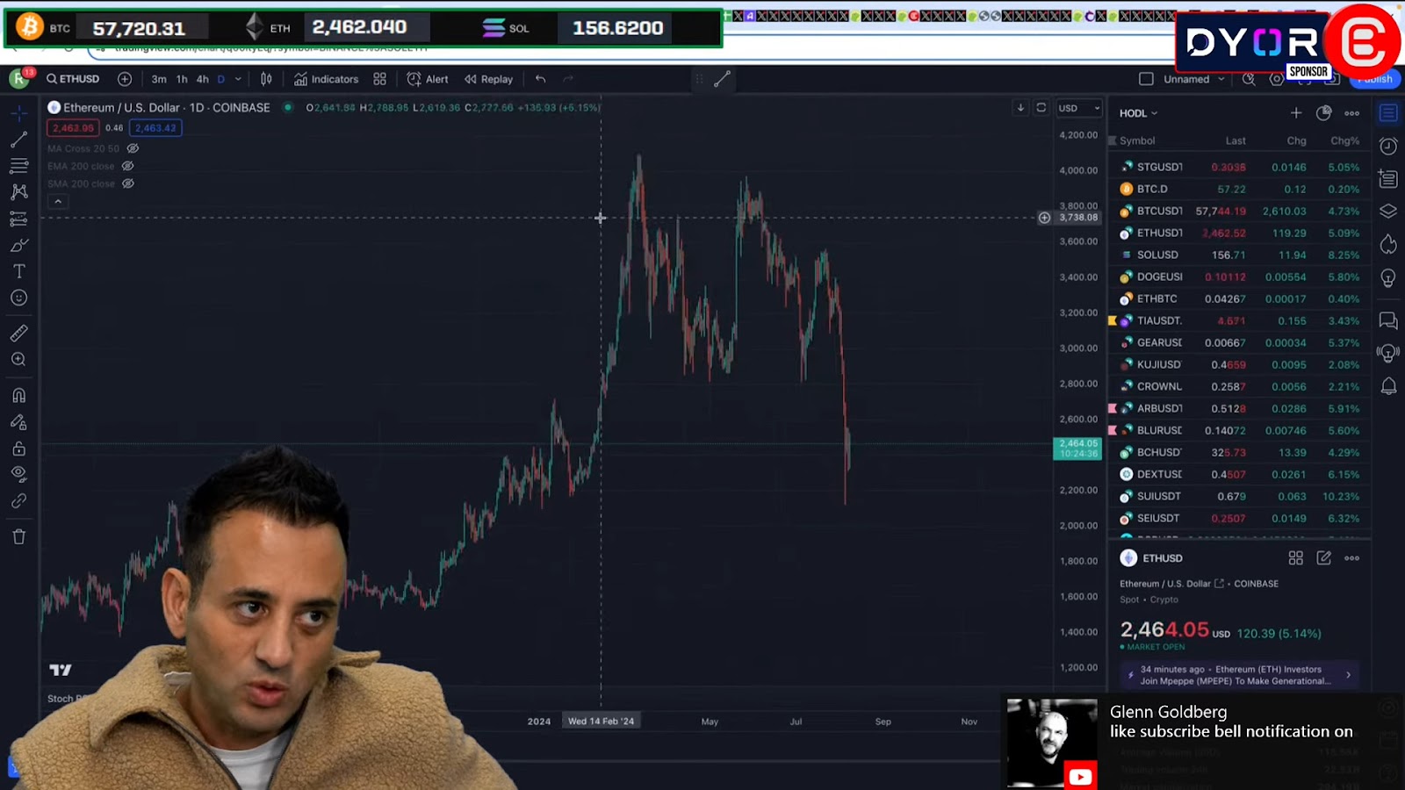Start bar Replay mode

pos(489,79)
